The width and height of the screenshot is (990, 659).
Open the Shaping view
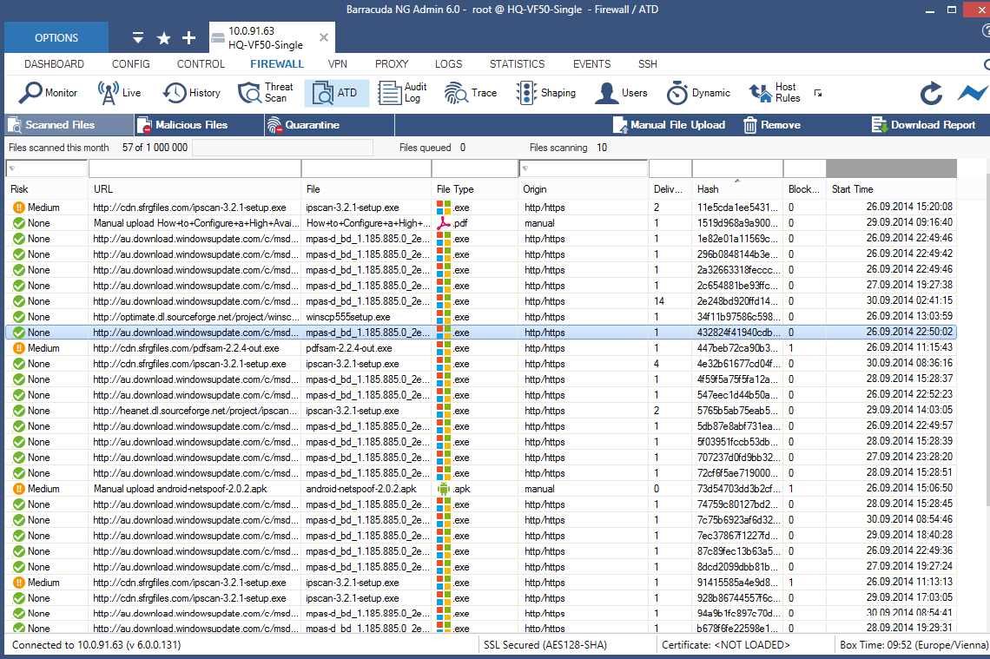click(x=545, y=93)
